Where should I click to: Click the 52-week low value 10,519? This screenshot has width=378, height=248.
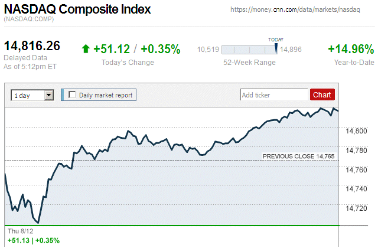pyautogui.click(x=208, y=50)
